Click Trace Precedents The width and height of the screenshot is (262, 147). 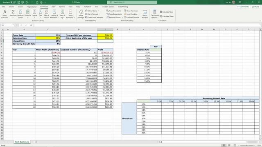[x=114, y=11]
